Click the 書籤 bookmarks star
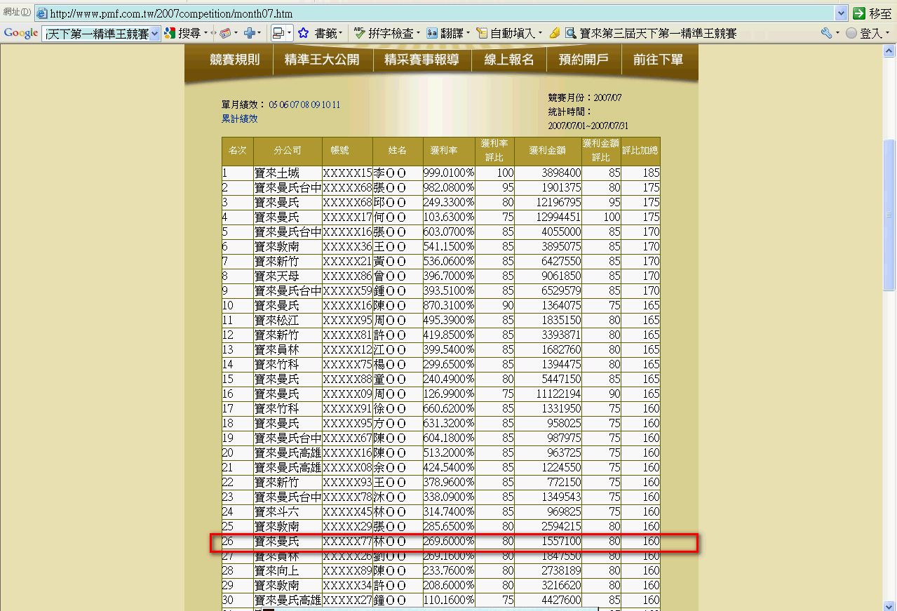The height and width of the screenshot is (611, 897). coord(303,33)
